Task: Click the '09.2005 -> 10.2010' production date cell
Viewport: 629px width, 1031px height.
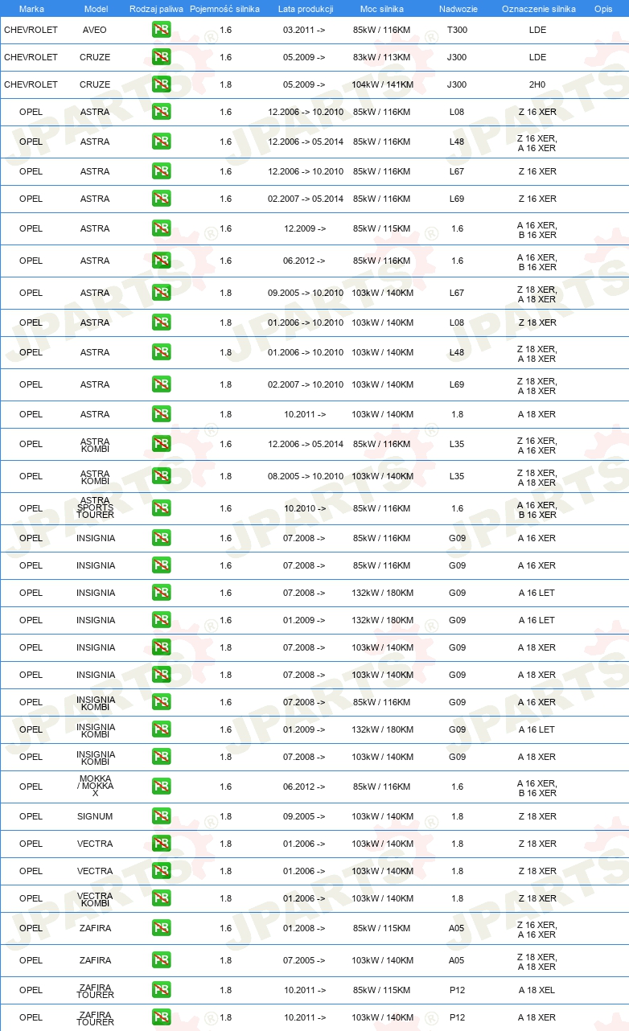Action: pos(306,293)
